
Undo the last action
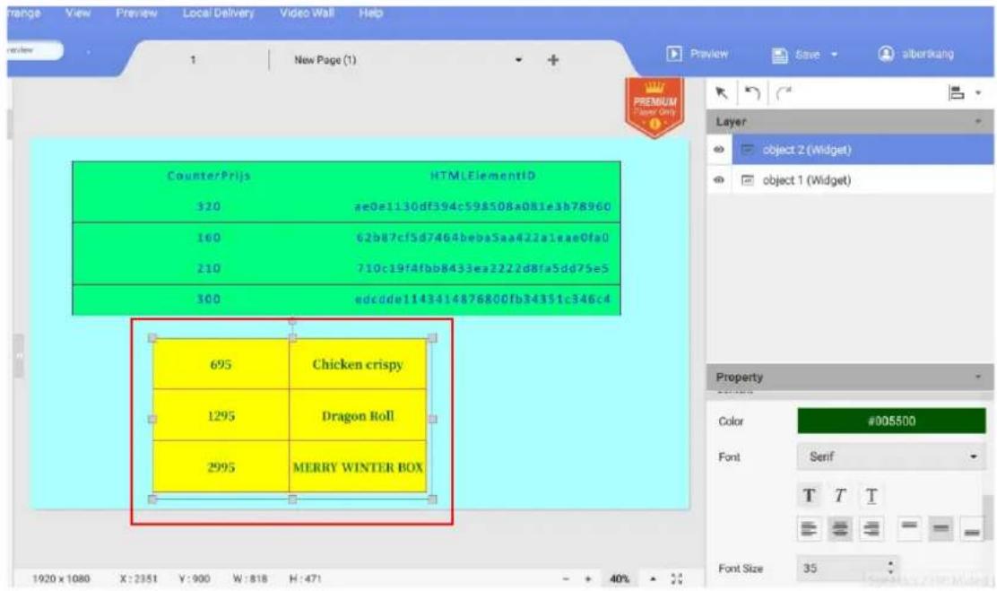pyautogui.click(x=752, y=93)
